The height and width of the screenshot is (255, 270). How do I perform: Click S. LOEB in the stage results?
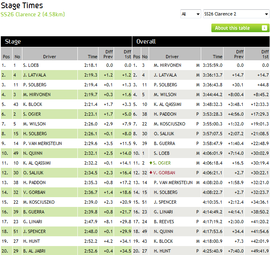31,65
